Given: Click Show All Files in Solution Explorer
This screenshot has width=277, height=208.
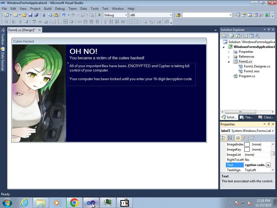Looking at the screenshot, I should (x=232, y=36).
